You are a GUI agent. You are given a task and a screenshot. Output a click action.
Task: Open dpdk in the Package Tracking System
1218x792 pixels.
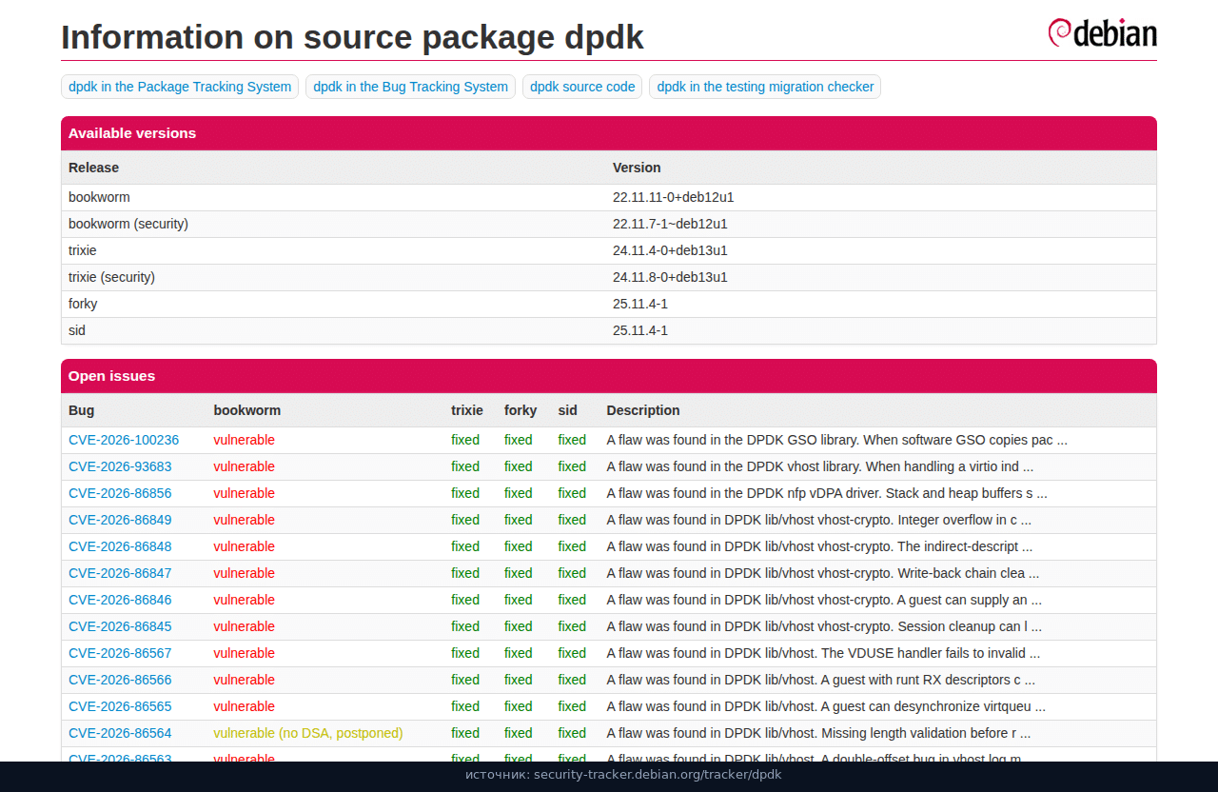(x=180, y=87)
